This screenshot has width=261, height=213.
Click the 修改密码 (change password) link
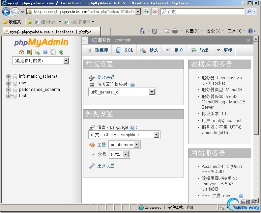tap(106, 77)
